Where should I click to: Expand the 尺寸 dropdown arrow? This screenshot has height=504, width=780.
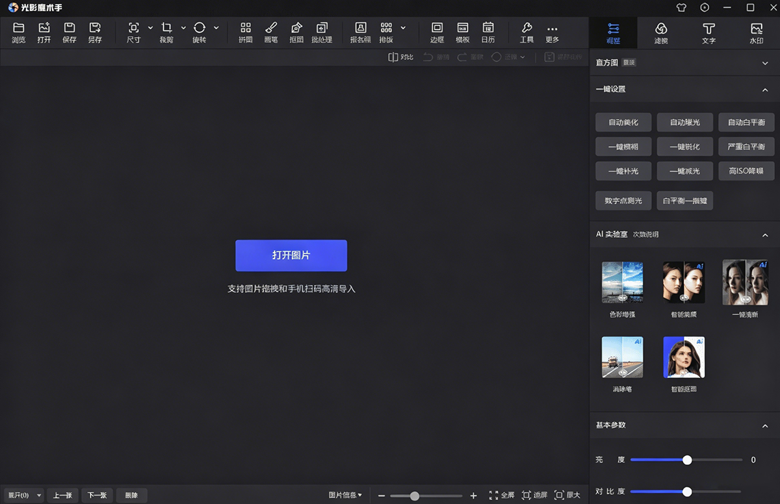tap(150, 28)
